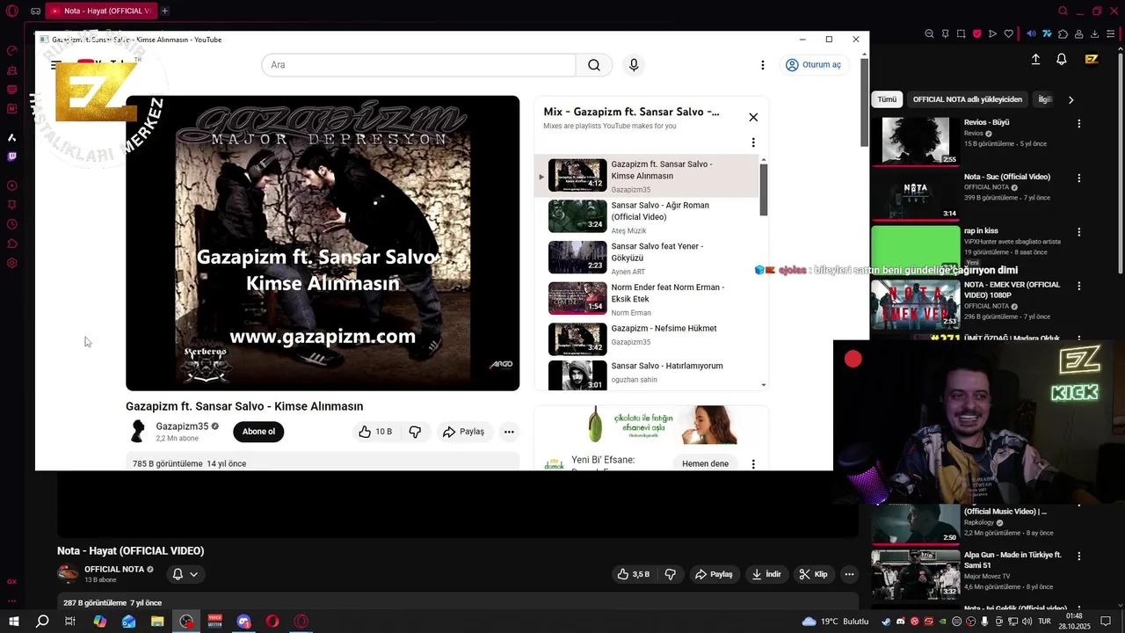
Task: Open options for rap in kiss video
Action: click(1079, 232)
